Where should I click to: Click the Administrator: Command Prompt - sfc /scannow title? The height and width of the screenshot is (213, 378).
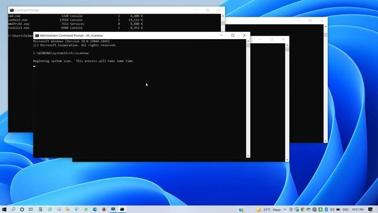coord(71,35)
